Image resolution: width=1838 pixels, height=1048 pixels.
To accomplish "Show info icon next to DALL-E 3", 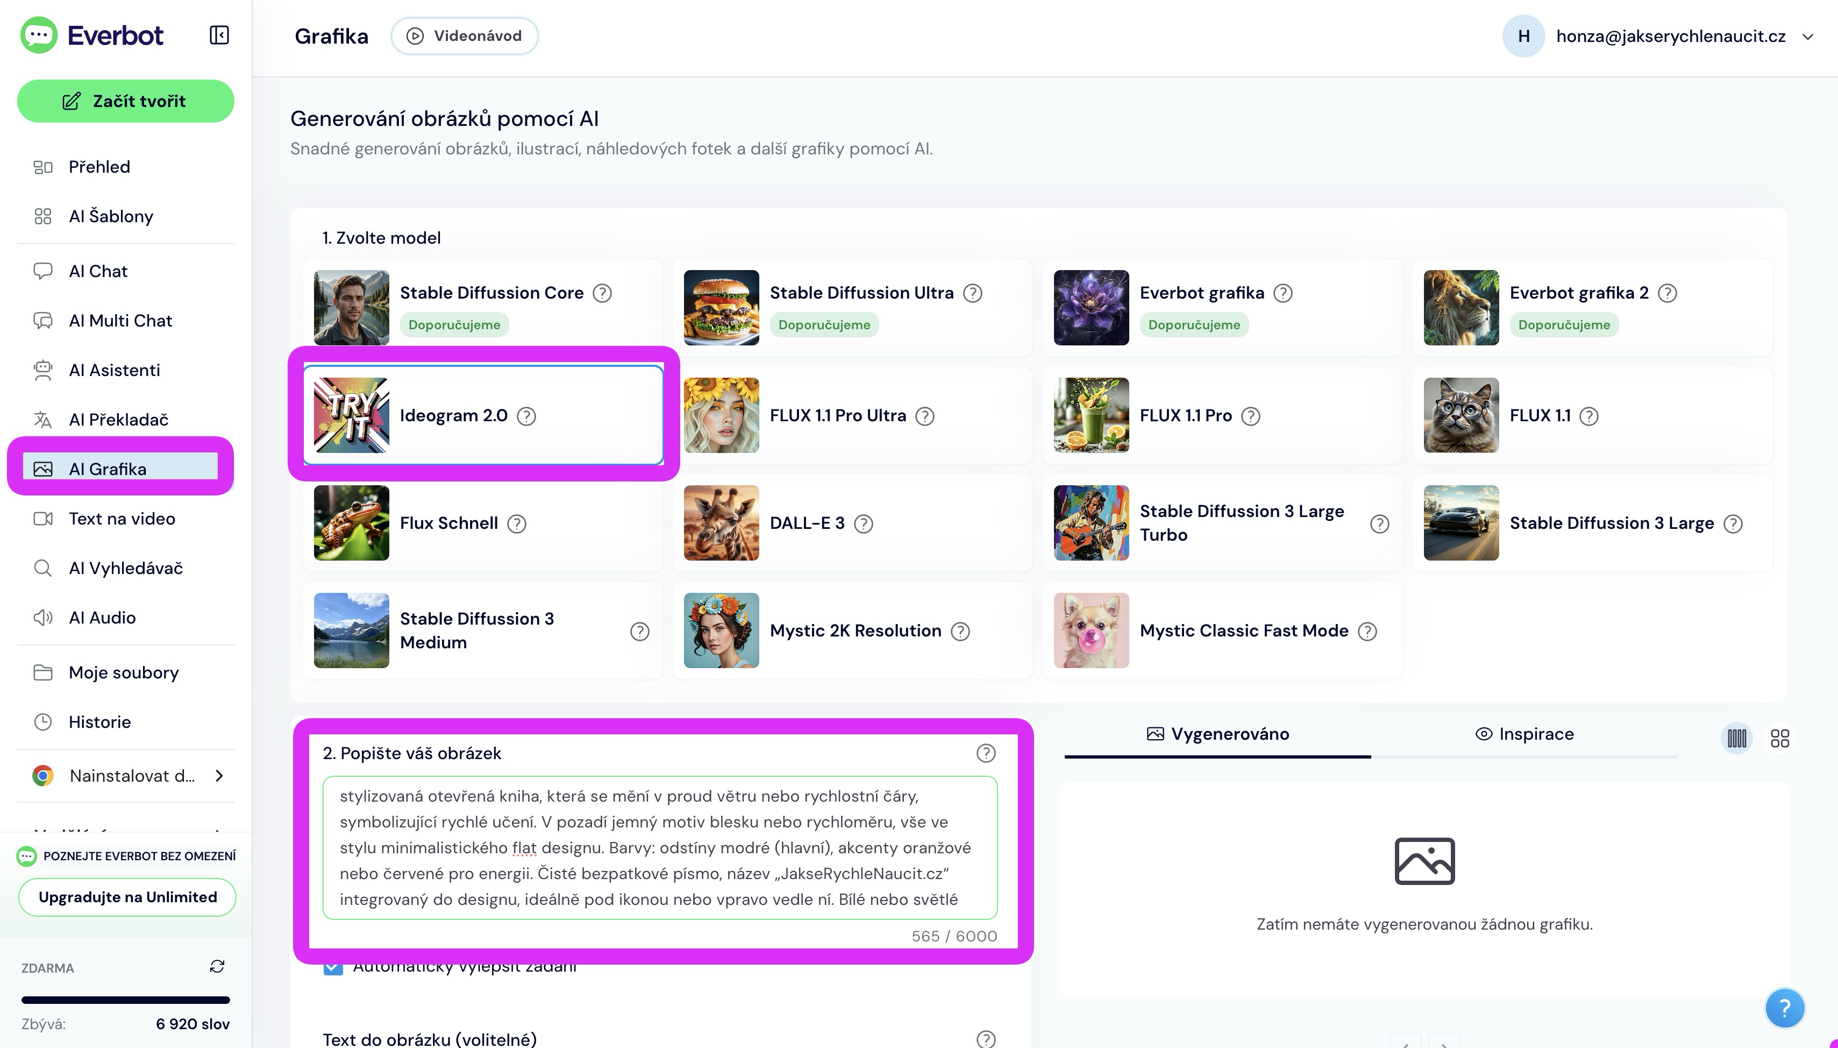I will [863, 524].
